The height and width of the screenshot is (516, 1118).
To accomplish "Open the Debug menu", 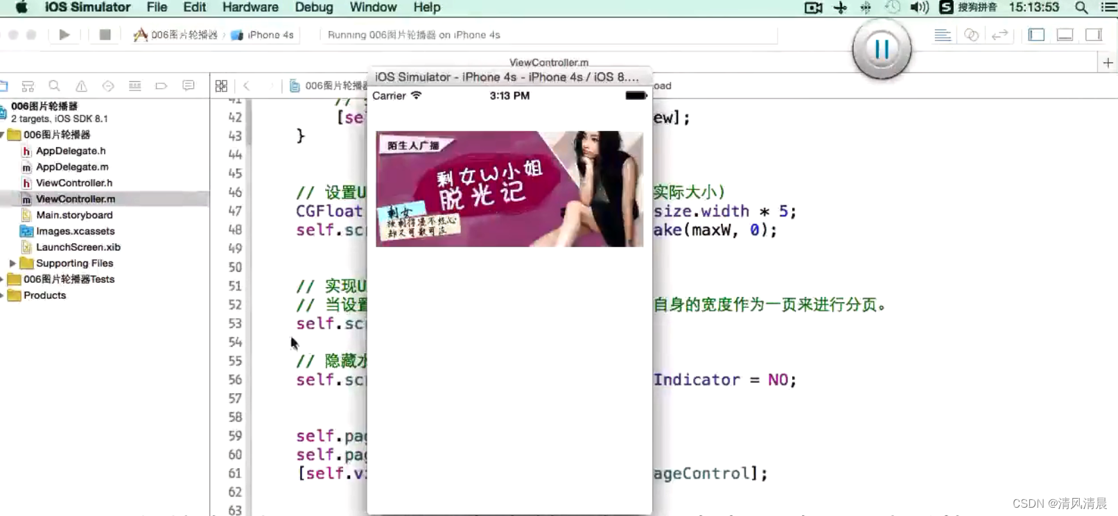I will coord(314,8).
